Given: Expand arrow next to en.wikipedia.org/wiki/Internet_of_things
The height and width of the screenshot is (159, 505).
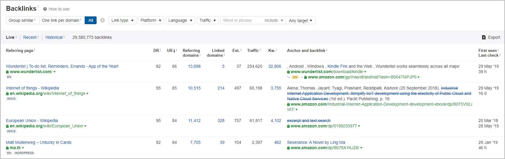Looking at the screenshot, I should coord(87,94).
